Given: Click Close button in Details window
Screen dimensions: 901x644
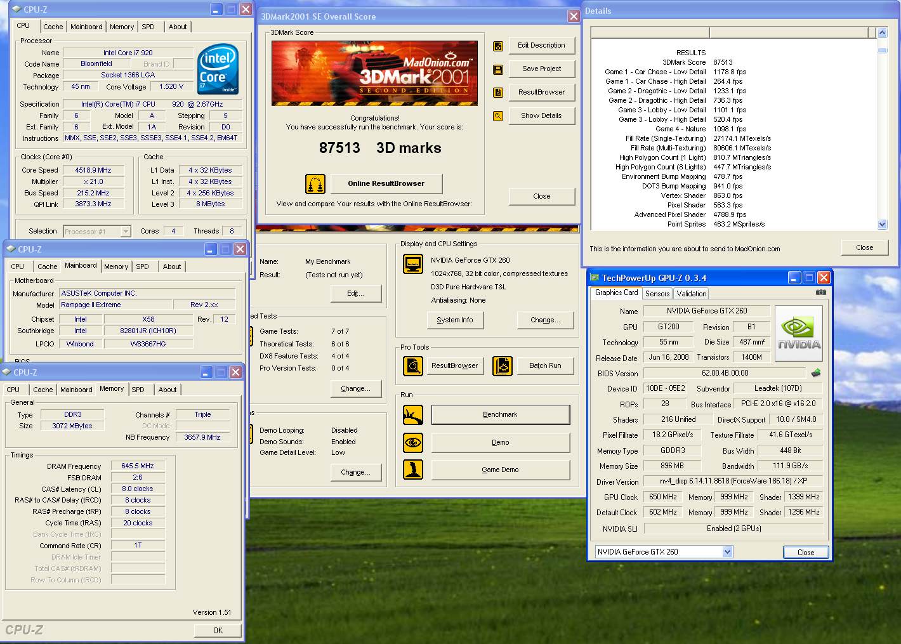Looking at the screenshot, I should click(864, 248).
